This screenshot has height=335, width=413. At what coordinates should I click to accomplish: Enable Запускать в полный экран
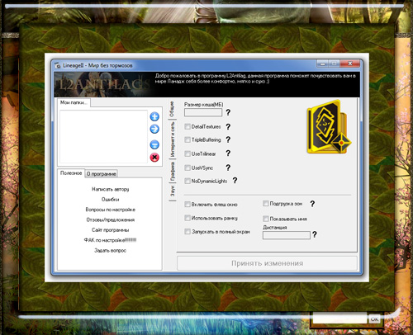click(x=188, y=232)
